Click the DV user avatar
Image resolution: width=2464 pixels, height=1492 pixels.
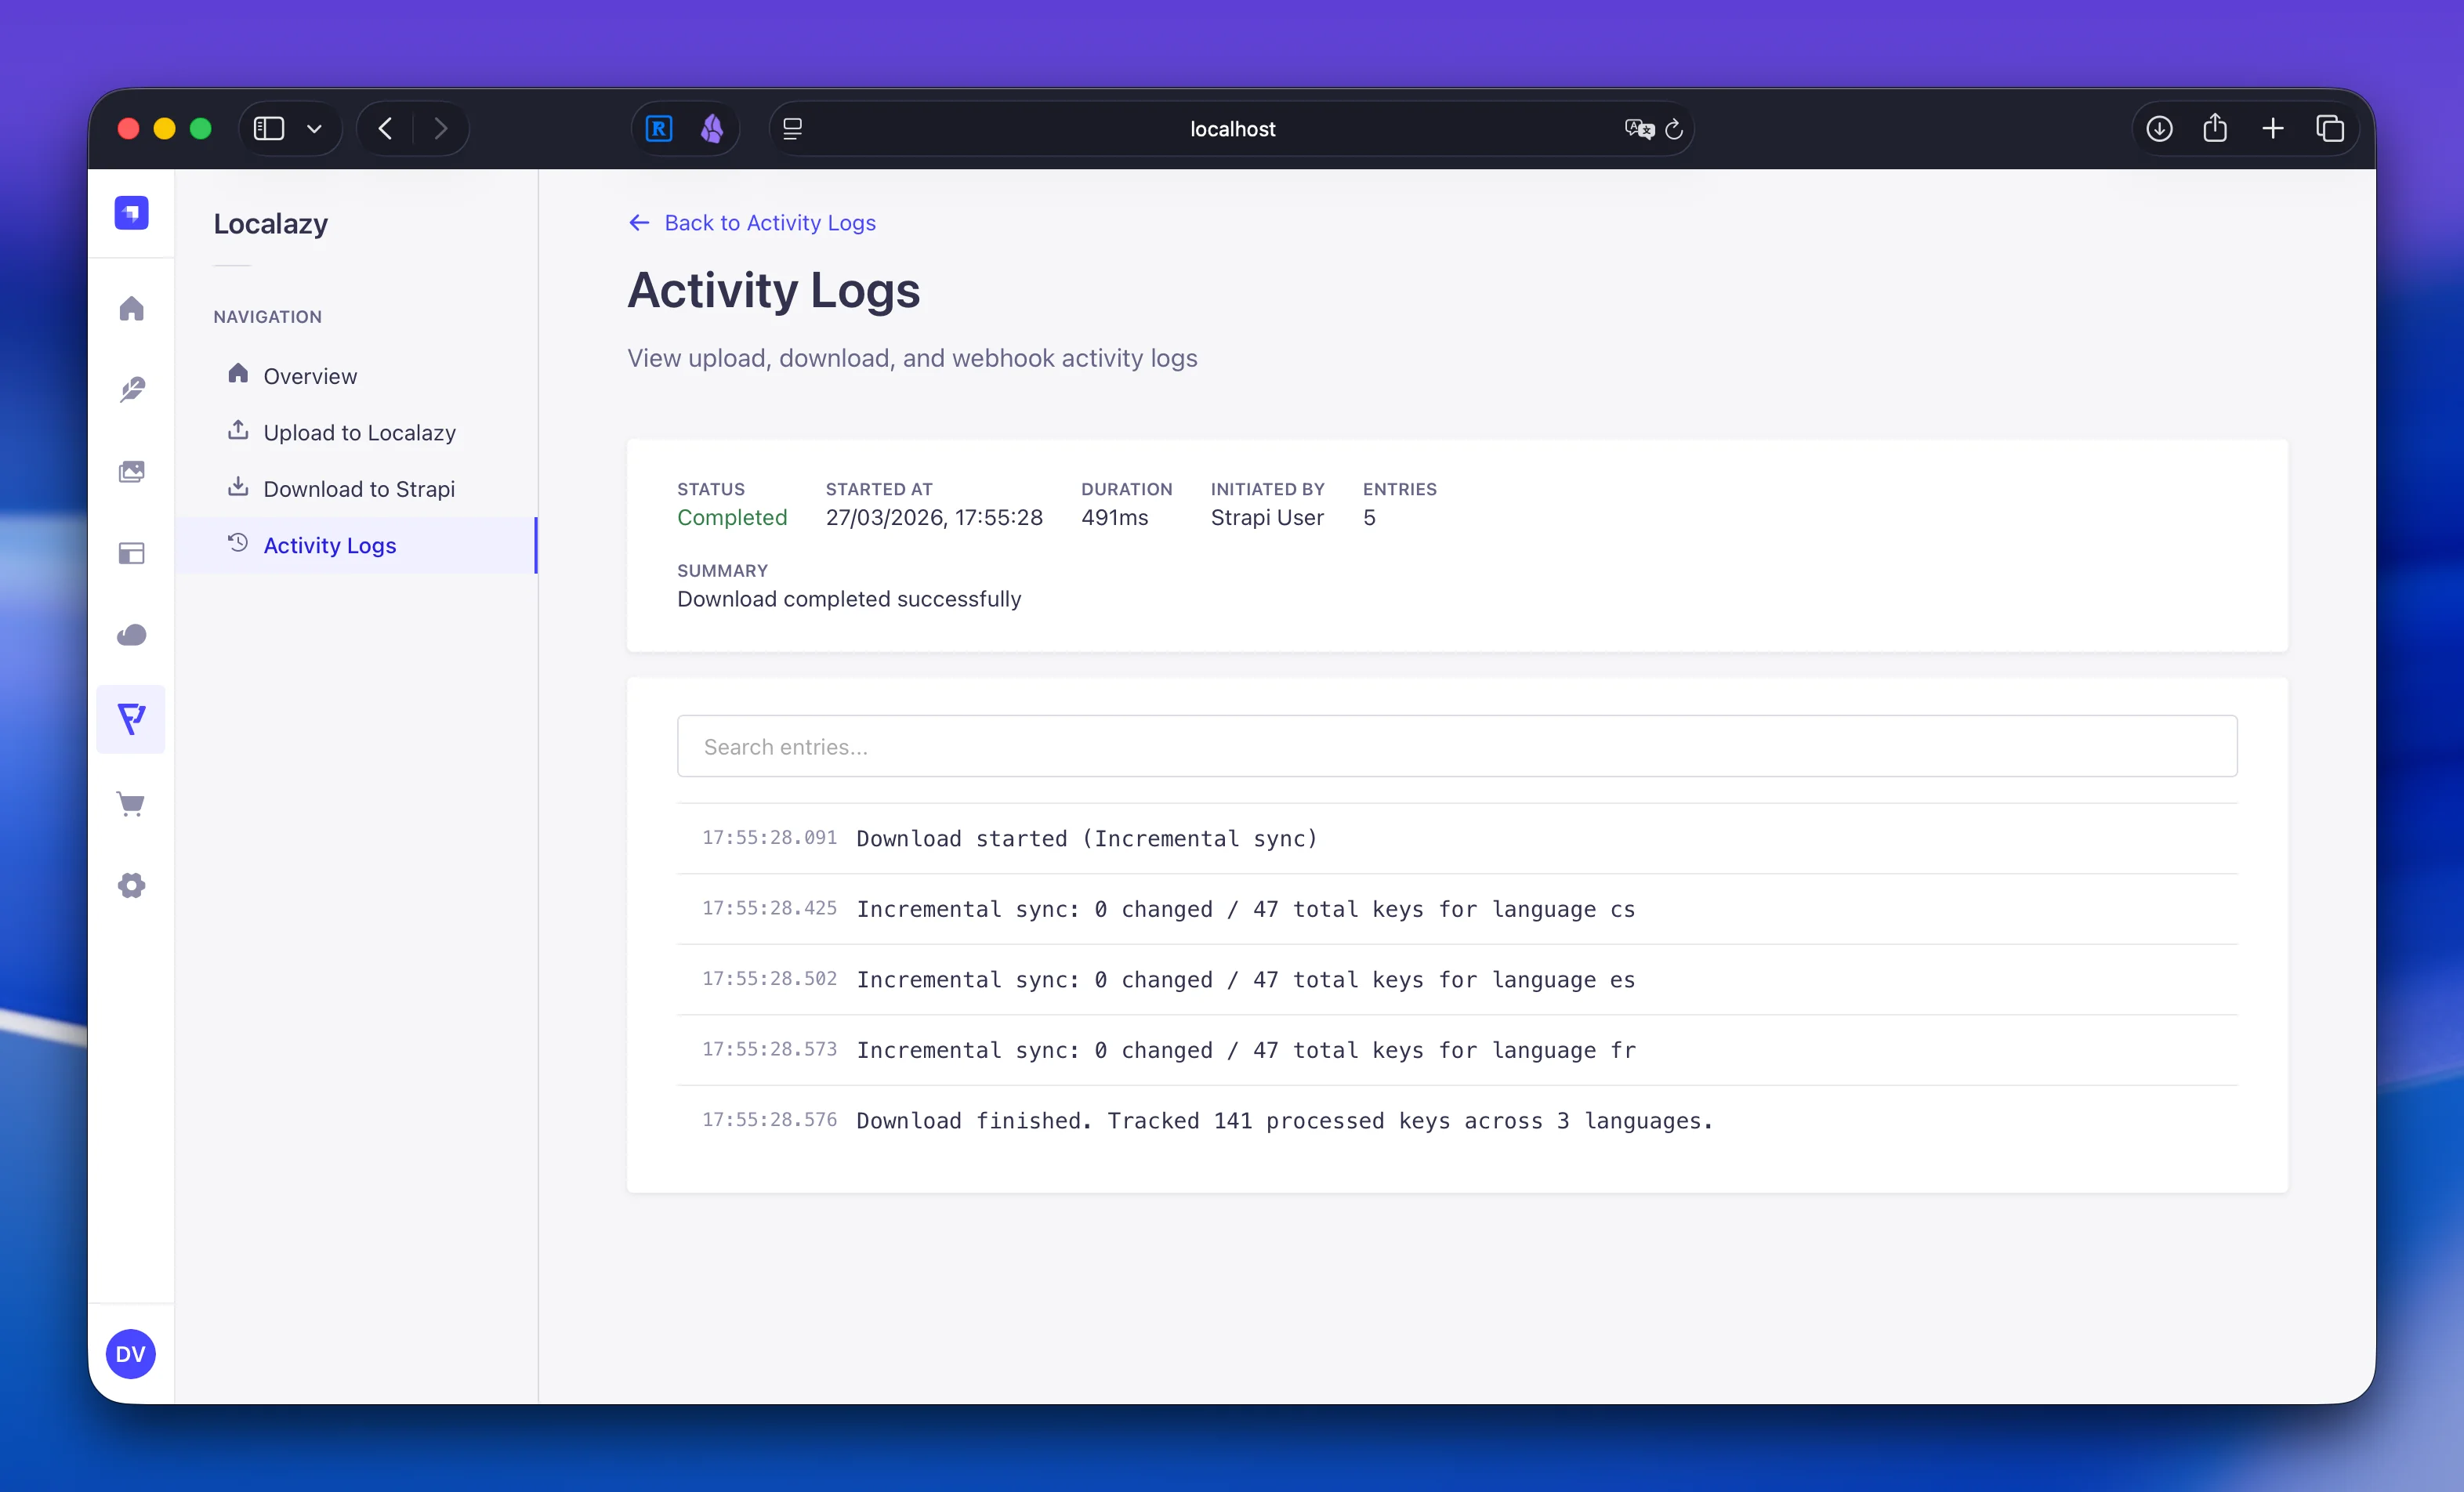[x=130, y=1354]
